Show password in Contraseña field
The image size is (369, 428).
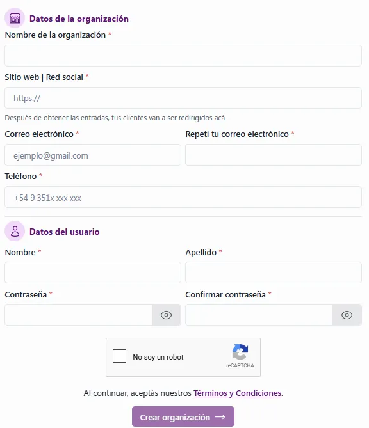pyautogui.click(x=166, y=315)
